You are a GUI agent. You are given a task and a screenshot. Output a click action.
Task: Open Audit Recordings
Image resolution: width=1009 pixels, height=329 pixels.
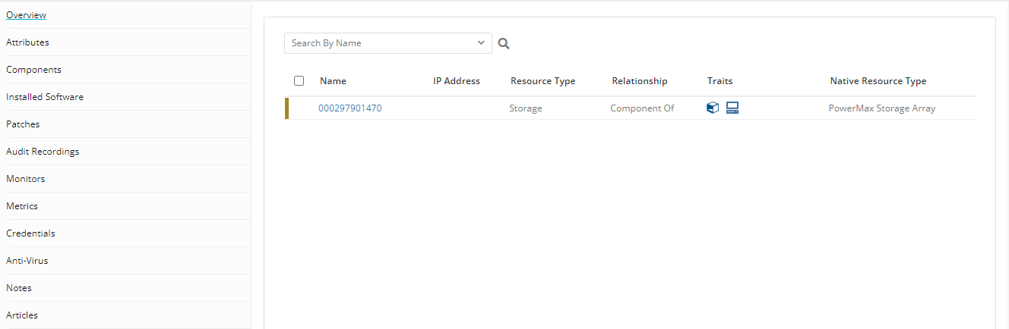43,152
